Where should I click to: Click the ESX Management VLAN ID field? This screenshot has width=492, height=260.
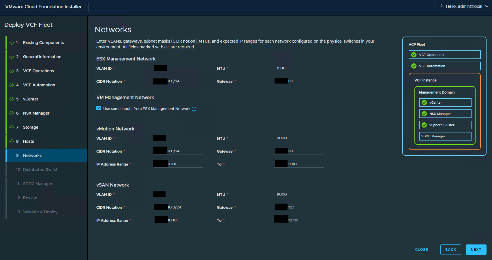tap(179, 68)
